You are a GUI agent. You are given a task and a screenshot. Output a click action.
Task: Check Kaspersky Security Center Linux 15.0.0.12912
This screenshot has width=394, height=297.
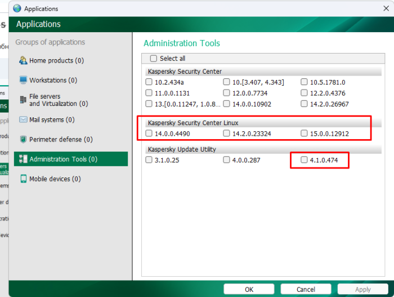(x=304, y=134)
